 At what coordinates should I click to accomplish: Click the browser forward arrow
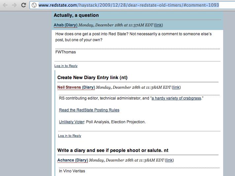click(x=14, y=5)
